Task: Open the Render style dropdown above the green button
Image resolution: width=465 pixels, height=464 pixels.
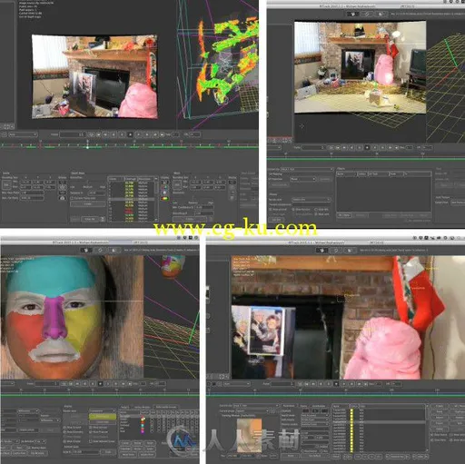Action: click(x=103, y=410)
